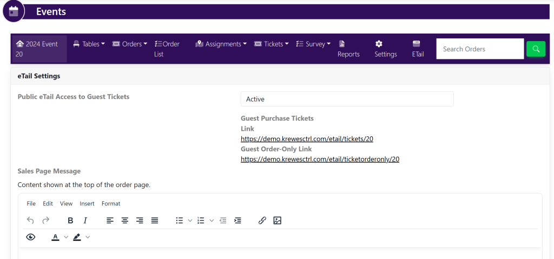Open the editor Format menu
This screenshot has height=259, width=554.
[x=111, y=204]
